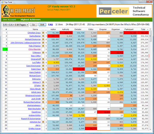Select red Editor cell in Smitha Vijayan row
This screenshot has width=154, height=134.
pos(91,129)
